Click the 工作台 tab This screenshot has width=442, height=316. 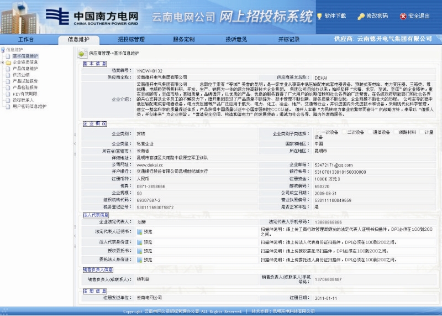click(x=26, y=39)
